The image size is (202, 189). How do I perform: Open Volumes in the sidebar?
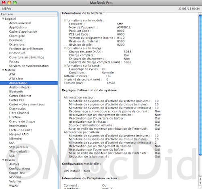click(x=15, y=181)
